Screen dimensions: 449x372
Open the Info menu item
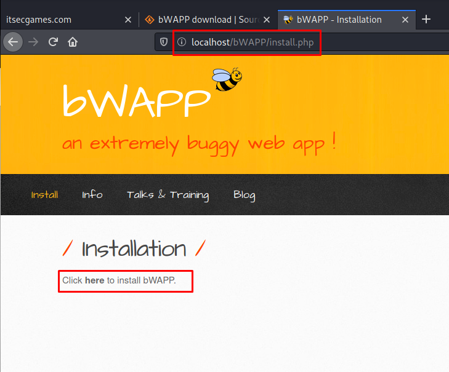coord(92,195)
